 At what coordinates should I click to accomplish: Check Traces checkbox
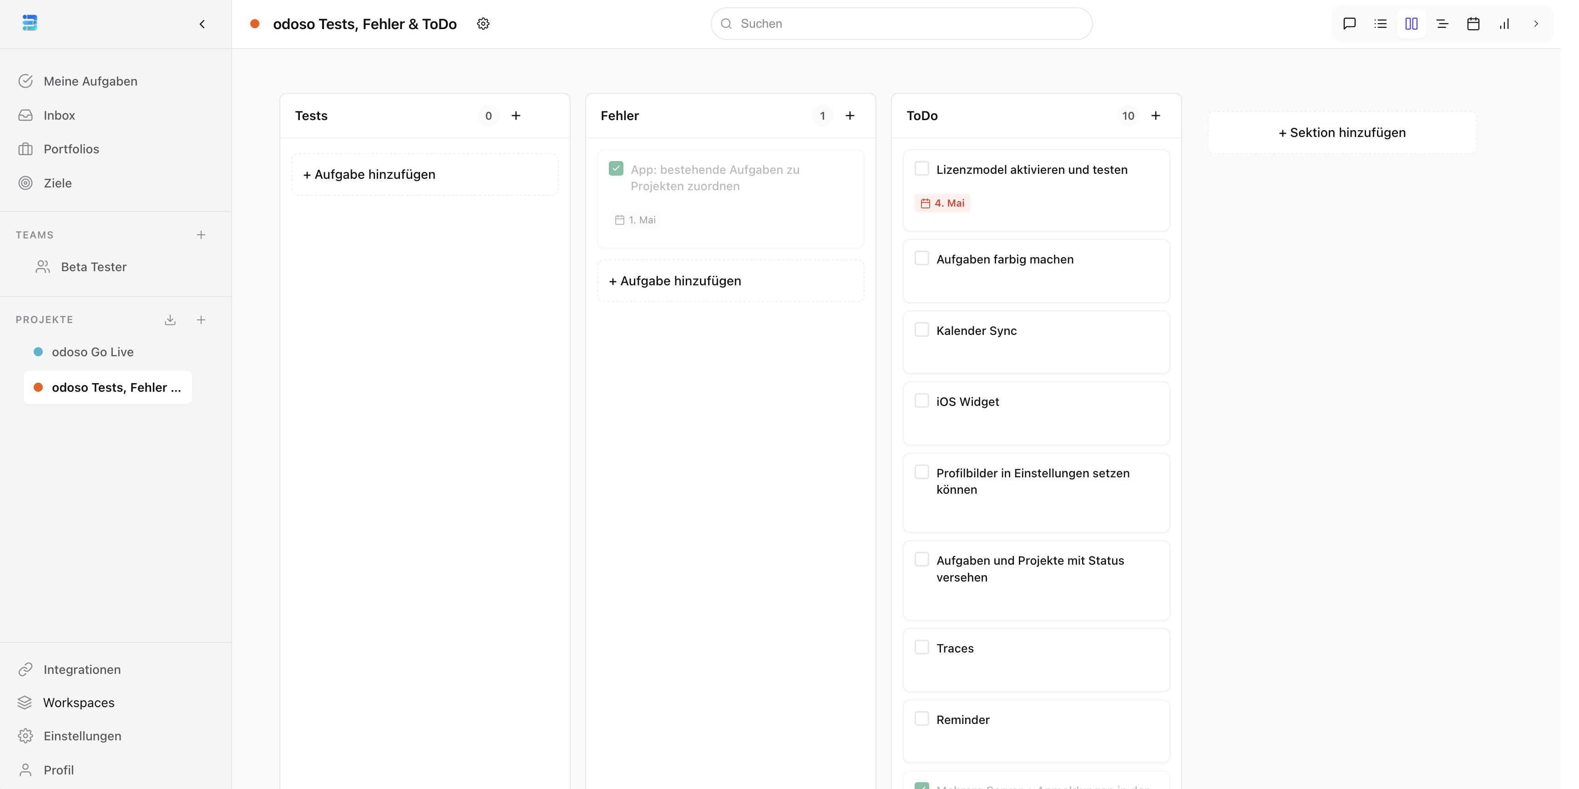coord(921,647)
